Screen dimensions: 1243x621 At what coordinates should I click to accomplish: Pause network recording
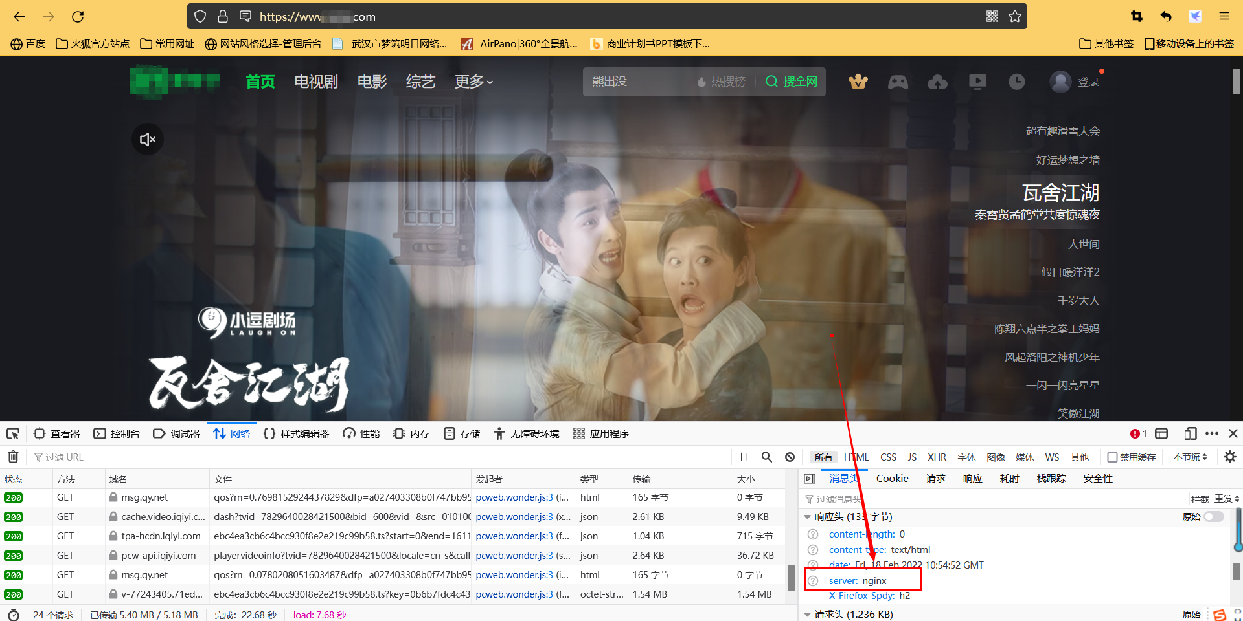[x=744, y=457]
